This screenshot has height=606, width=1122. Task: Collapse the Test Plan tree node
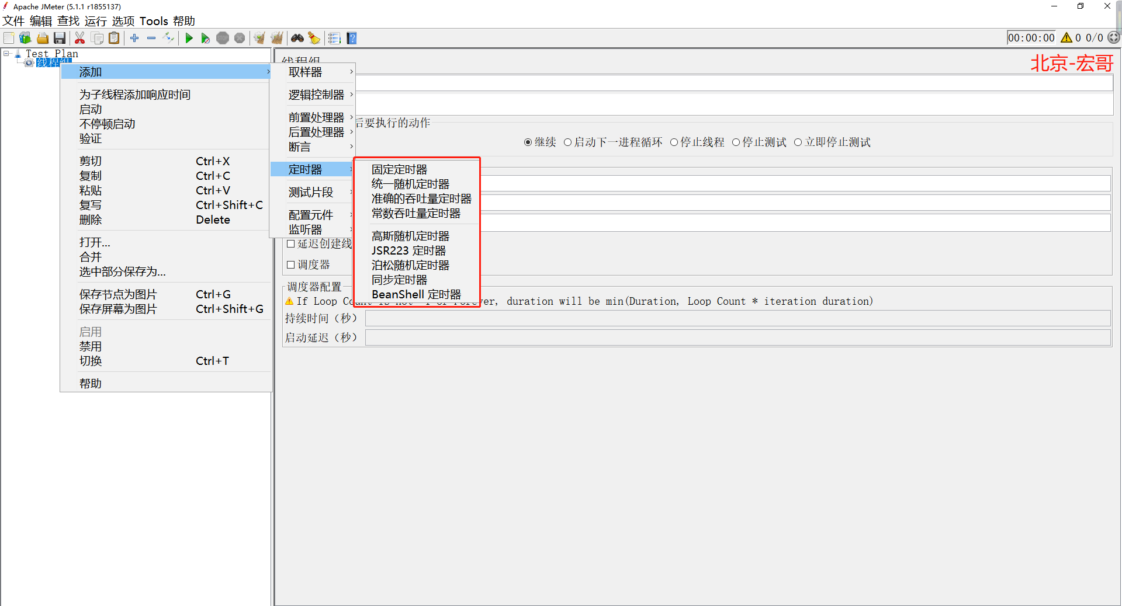click(x=7, y=53)
